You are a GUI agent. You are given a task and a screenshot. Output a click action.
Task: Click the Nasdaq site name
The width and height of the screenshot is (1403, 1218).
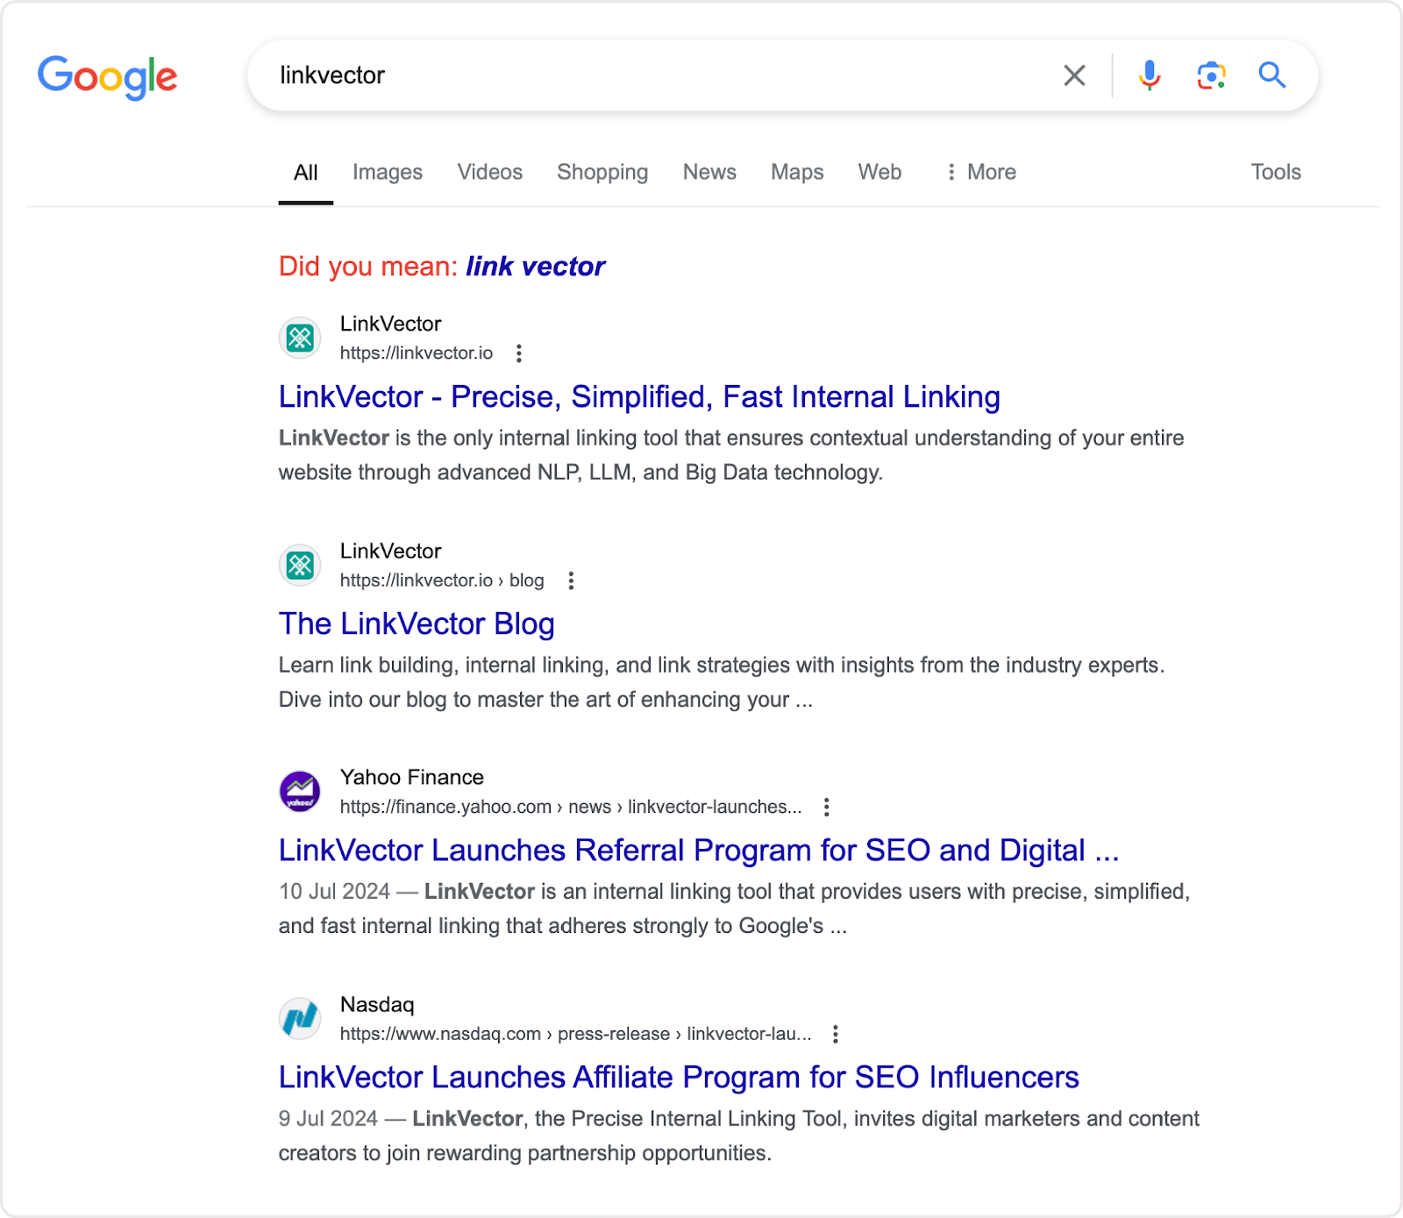(x=377, y=1005)
